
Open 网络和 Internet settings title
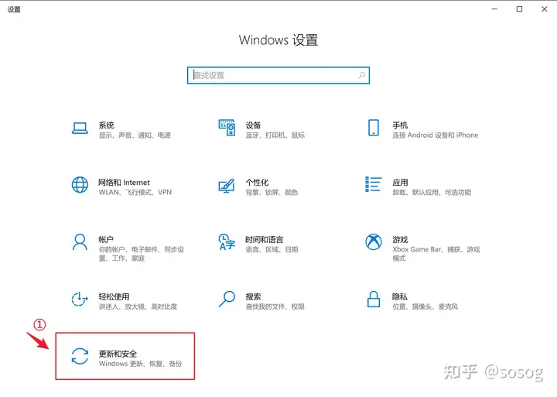click(x=124, y=183)
